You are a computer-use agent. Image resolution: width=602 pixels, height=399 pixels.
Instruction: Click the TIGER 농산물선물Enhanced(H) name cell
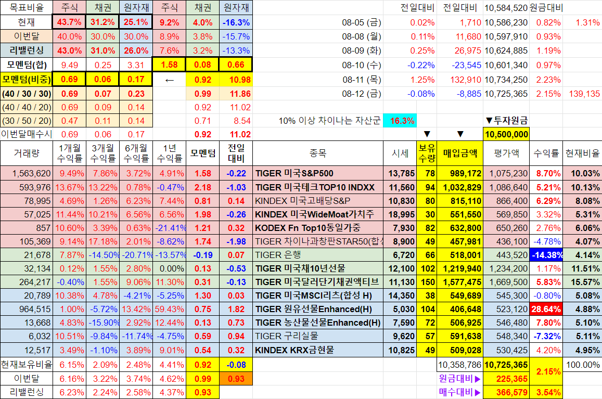coord(318,322)
